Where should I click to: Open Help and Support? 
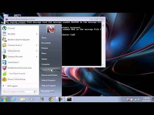tap(48, 86)
